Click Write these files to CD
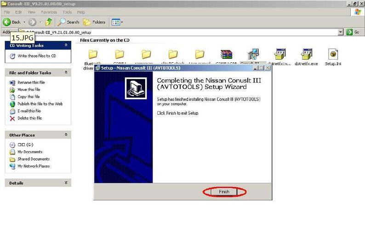The image size is (365, 243). click(37, 56)
